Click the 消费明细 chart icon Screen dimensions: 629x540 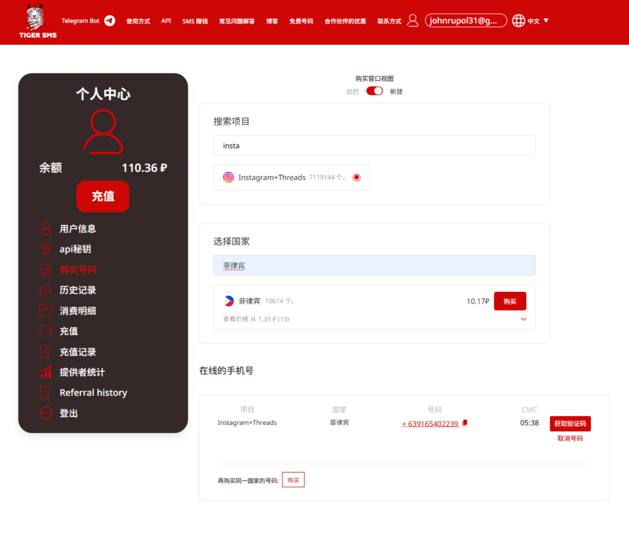click(x=46, y=311)
